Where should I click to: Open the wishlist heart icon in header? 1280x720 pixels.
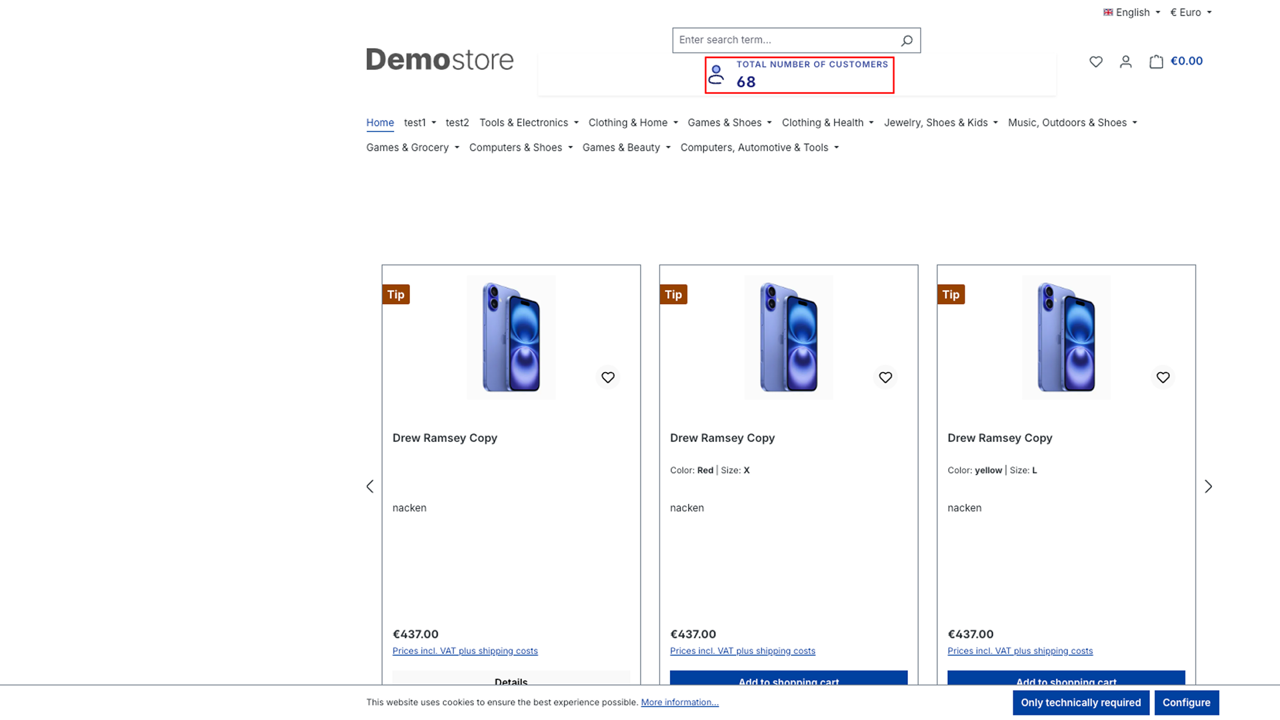1096,61
